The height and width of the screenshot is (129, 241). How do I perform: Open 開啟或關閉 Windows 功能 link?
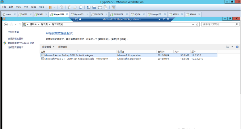pos(21,43)
